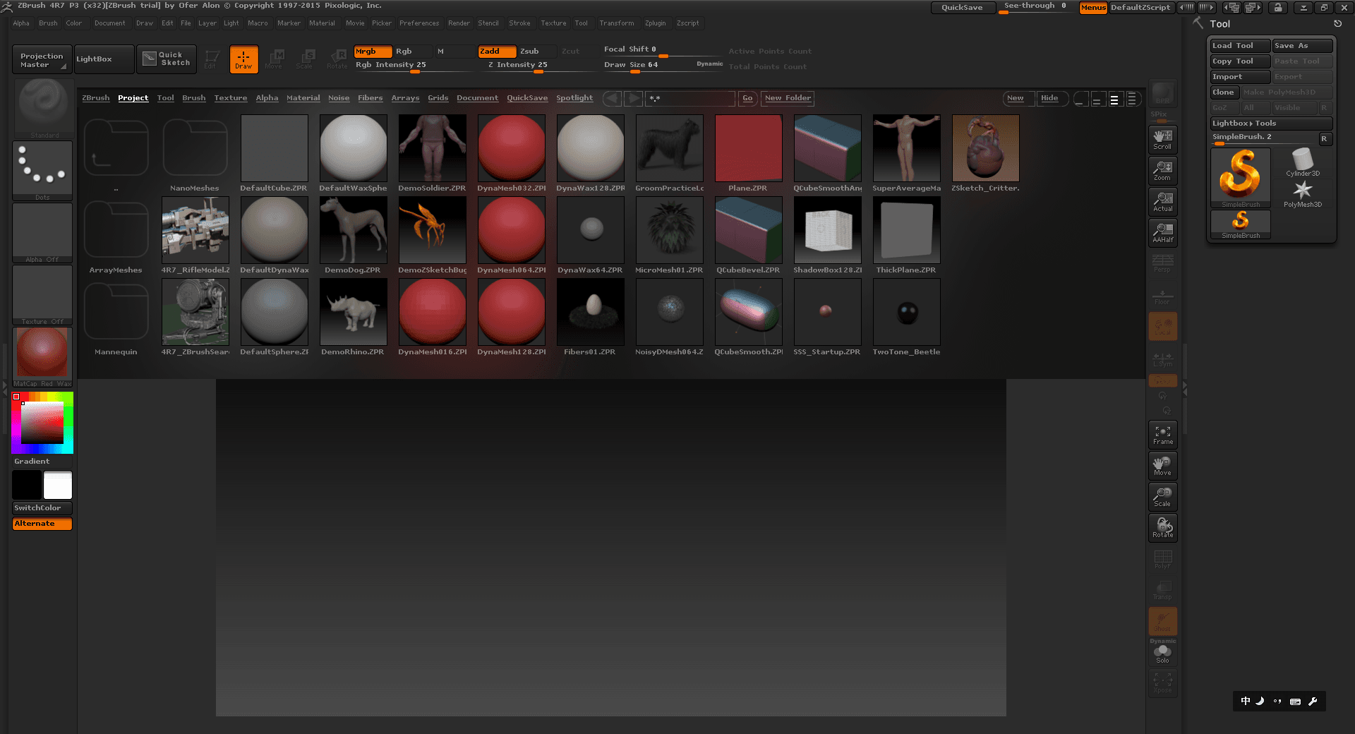1355x734 pixels.
Task: Switch to LightBox Texture tab
Action: click(x=231, y=98)
